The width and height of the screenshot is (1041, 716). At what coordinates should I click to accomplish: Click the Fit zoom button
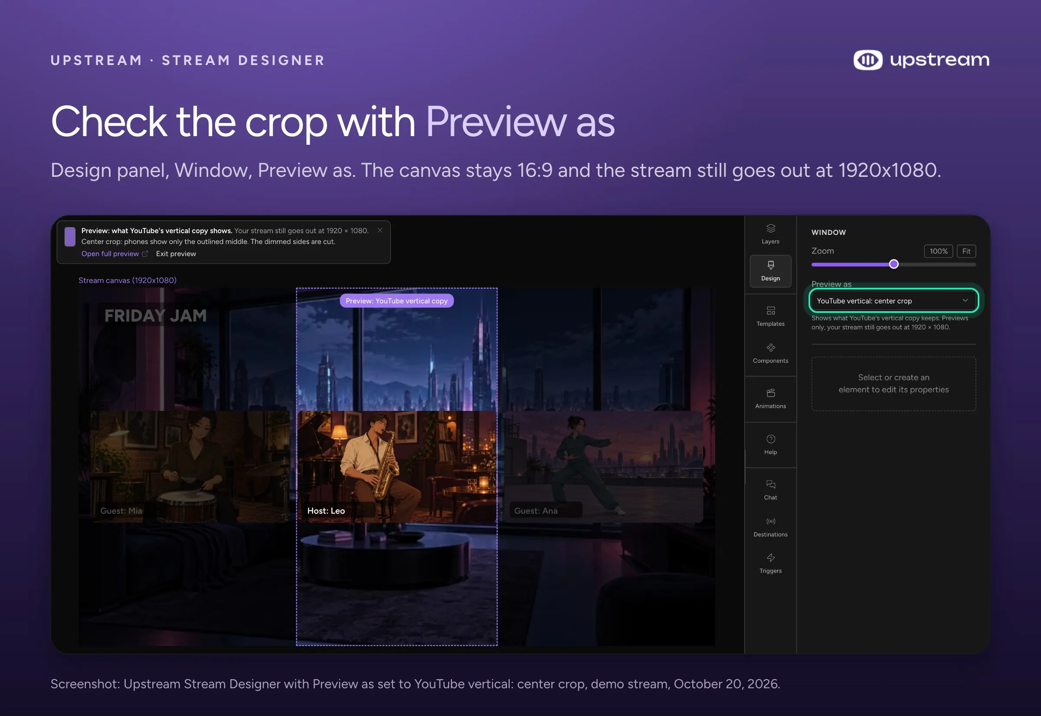(x=966, y=251)
